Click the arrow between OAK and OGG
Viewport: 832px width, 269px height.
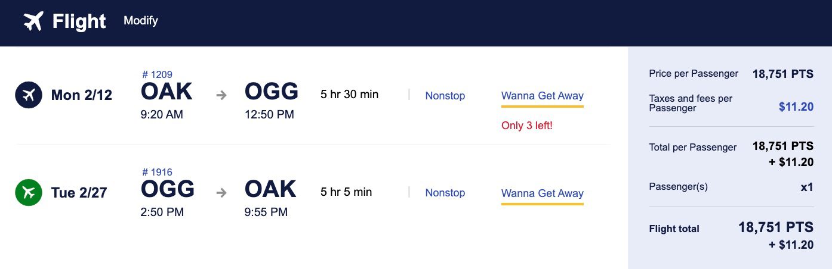click(221, 95)
